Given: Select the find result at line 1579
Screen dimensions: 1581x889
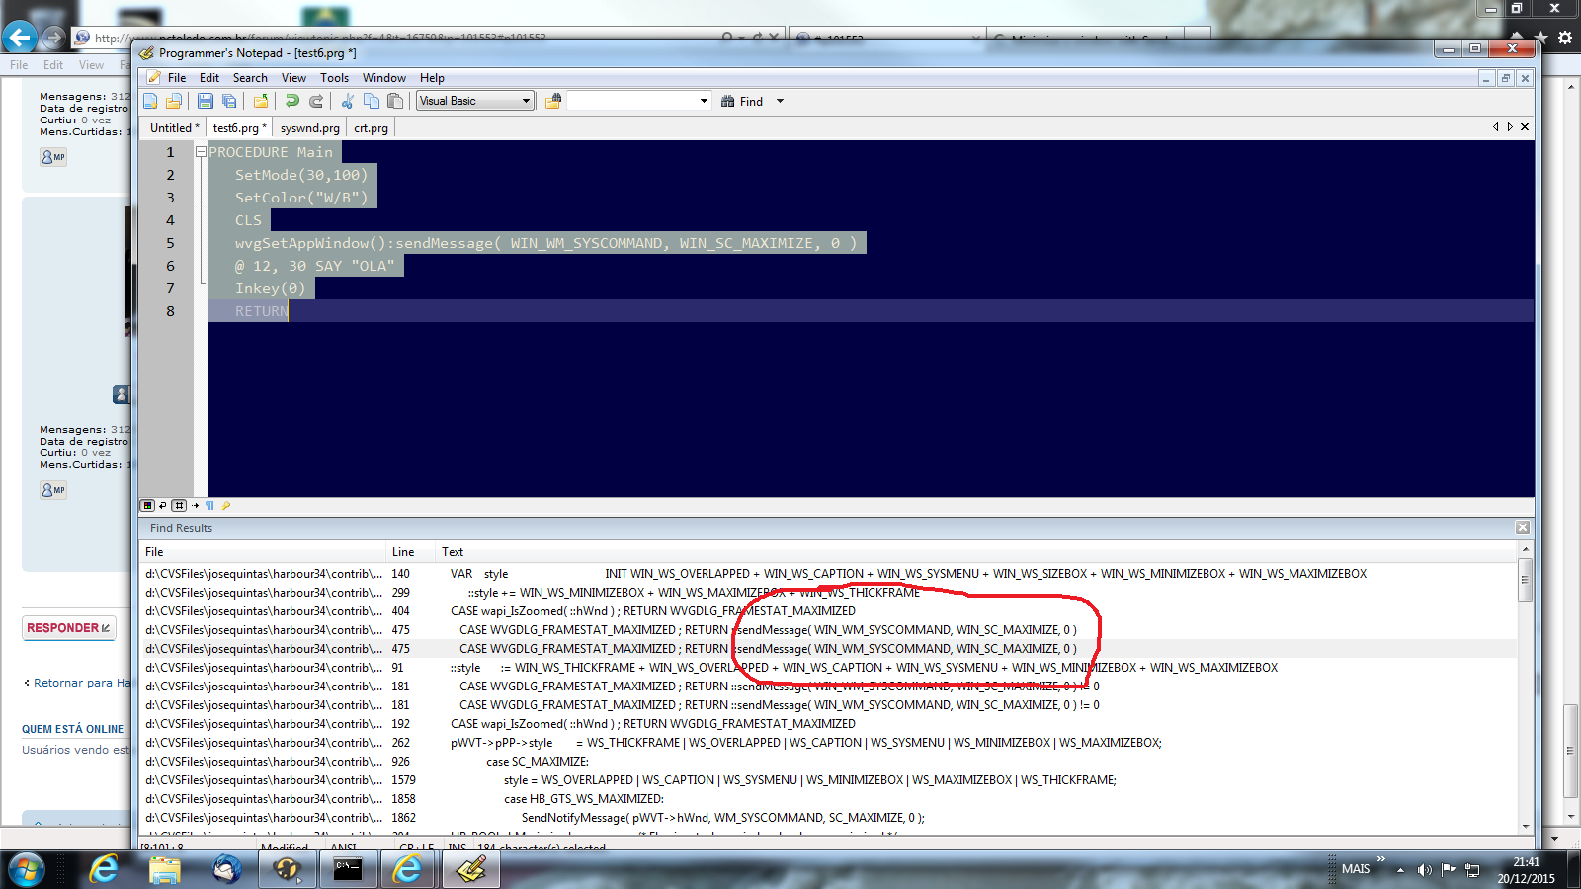Looking at the screenshot, I should [x=828, y=780].
